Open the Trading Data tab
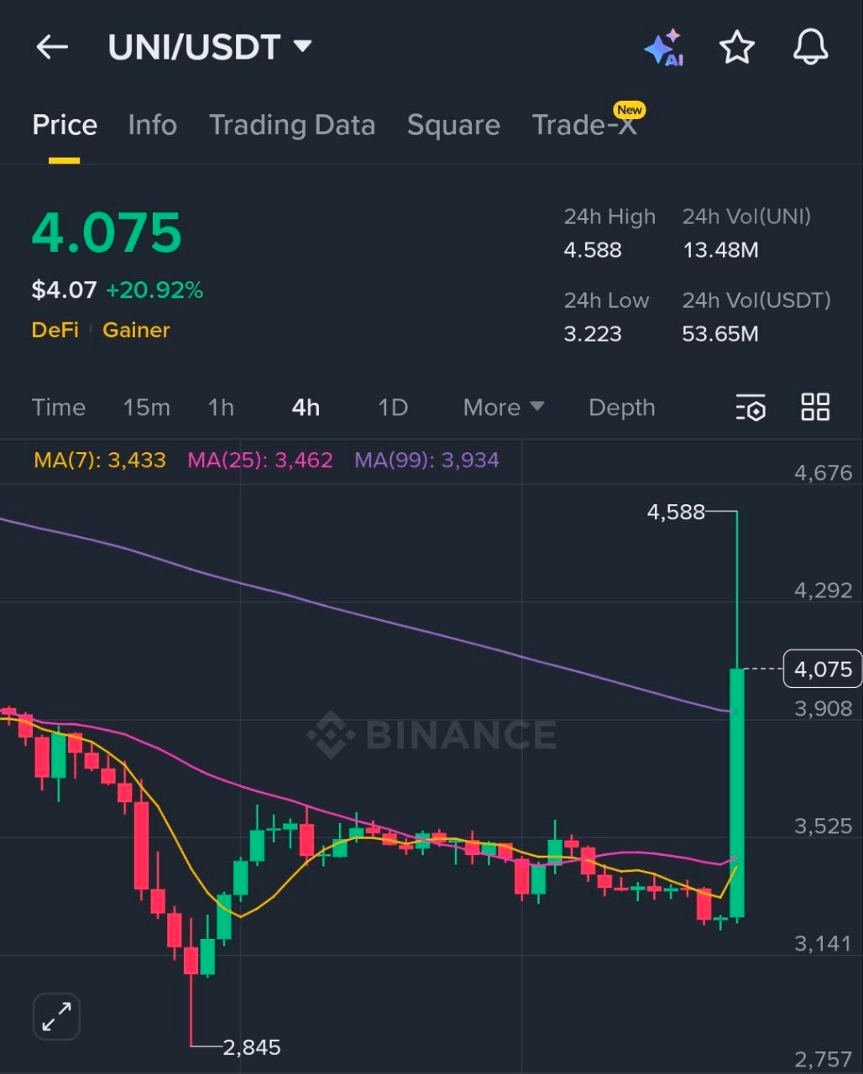Viewport: 863px width, 1074px height. [x=291, y=125]
